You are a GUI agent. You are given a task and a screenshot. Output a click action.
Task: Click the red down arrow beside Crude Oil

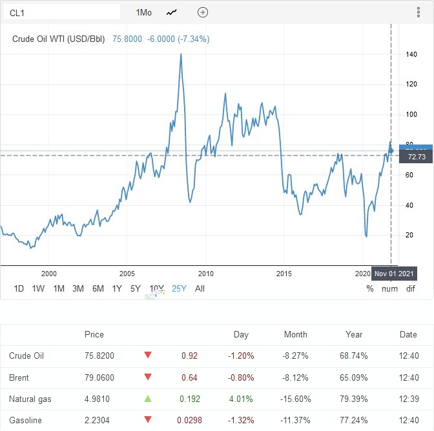[148, 356]
